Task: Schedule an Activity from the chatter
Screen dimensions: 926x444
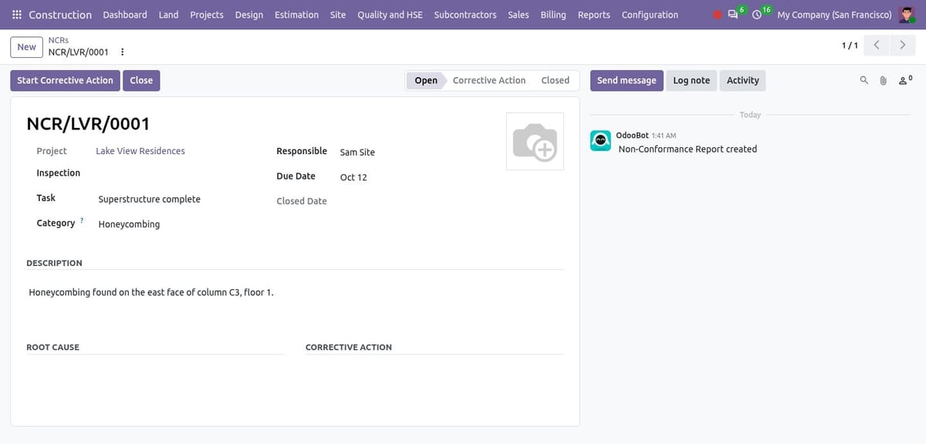Action: click(x=743, y=80)
